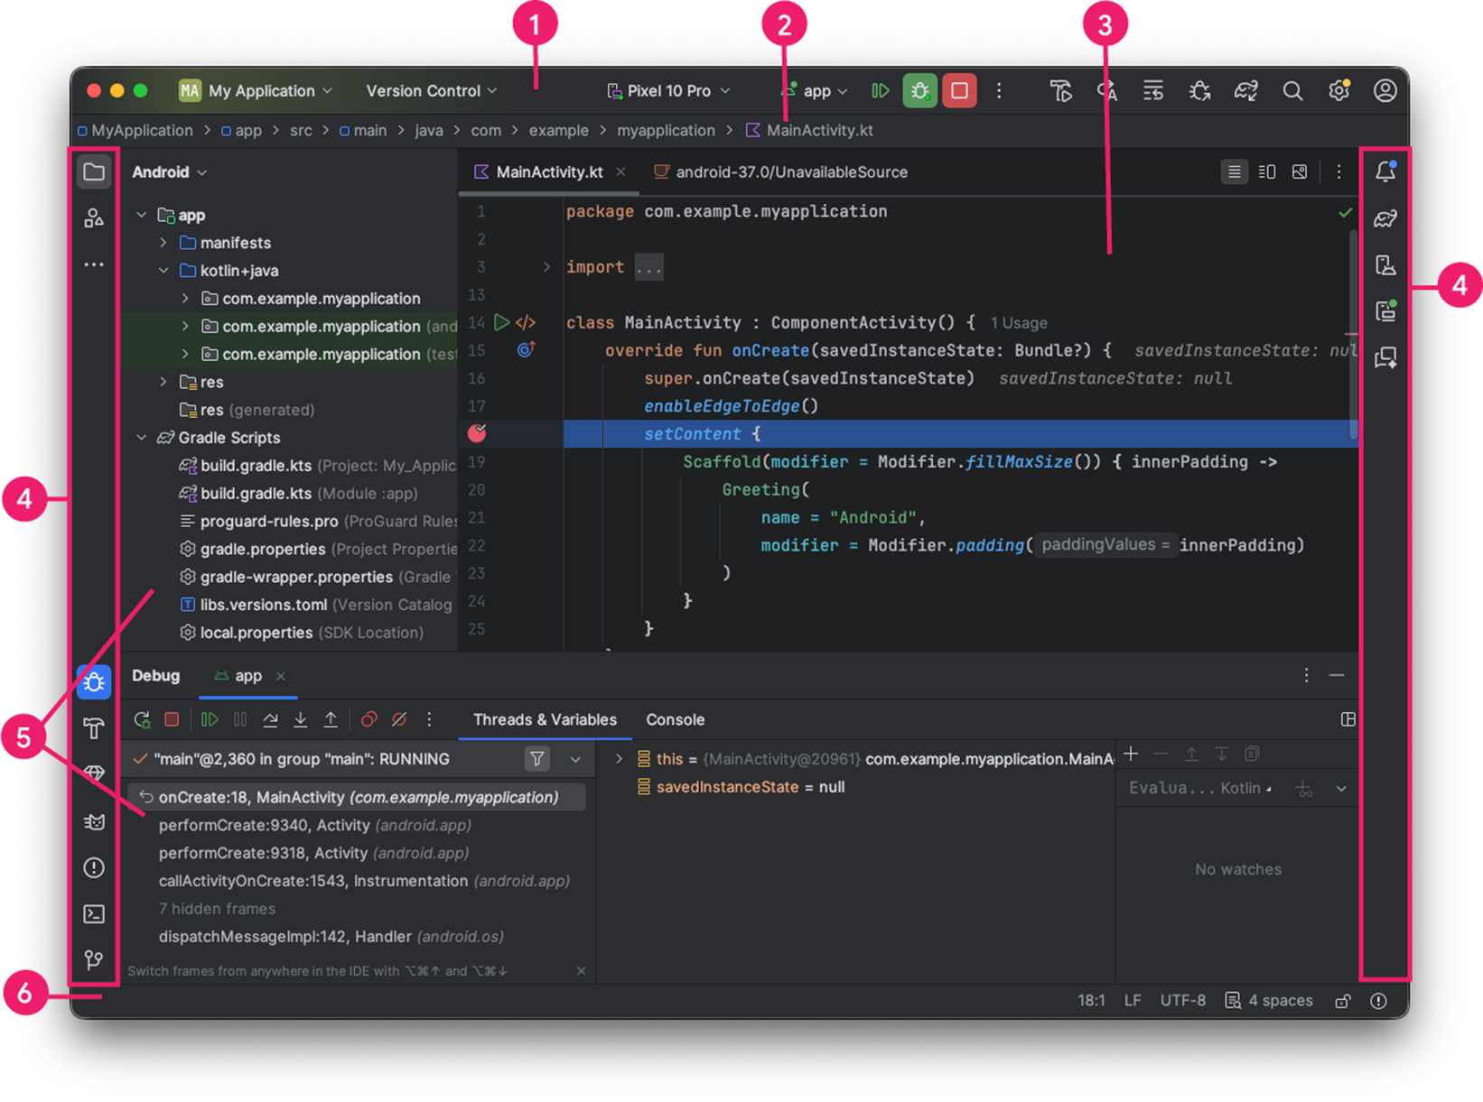Viewport: 1483px width, 1102px height.
Task: Click 18:1 cursor position status
Action: [x=1091, y=1001]
